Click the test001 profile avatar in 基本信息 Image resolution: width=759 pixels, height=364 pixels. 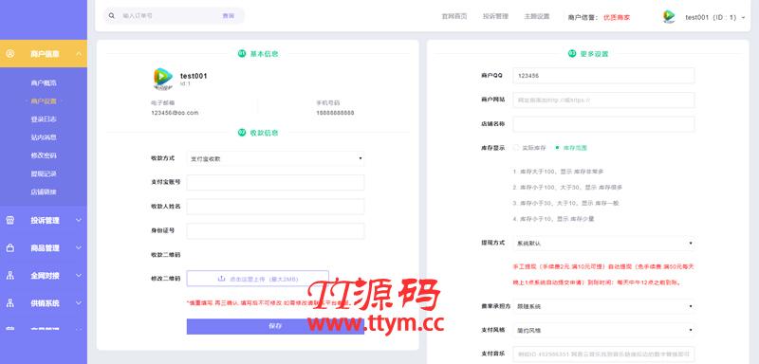[x=163, y=79]
